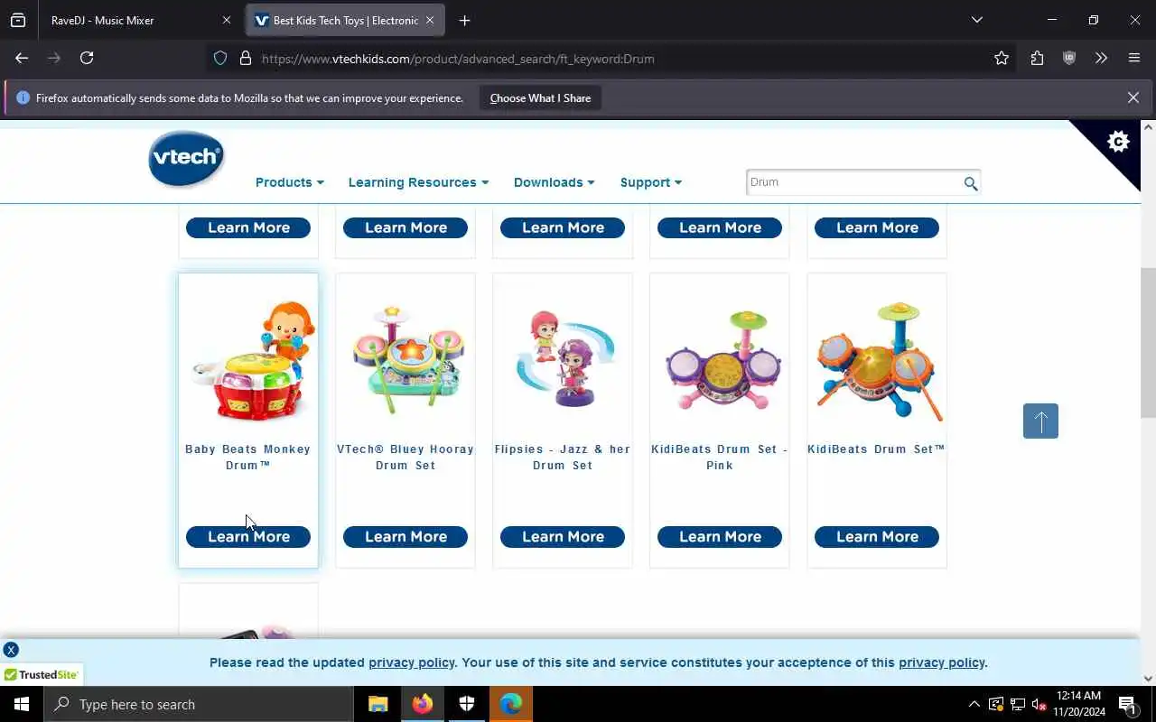Expand the Learning Resources menu

[418, 182]
